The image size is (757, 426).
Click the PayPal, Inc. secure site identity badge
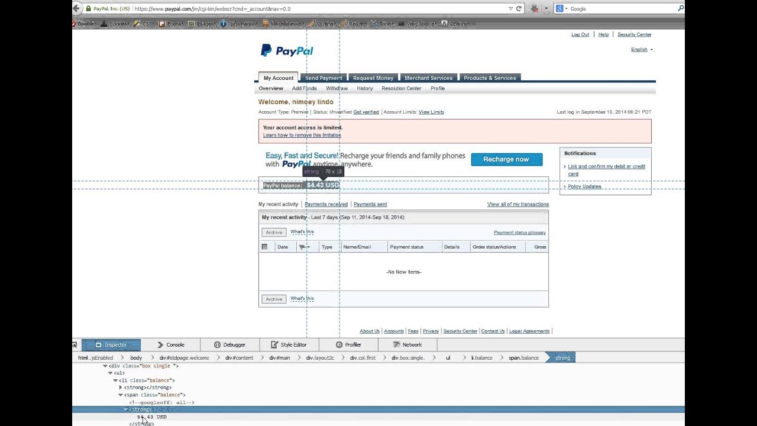click(108, 9)
